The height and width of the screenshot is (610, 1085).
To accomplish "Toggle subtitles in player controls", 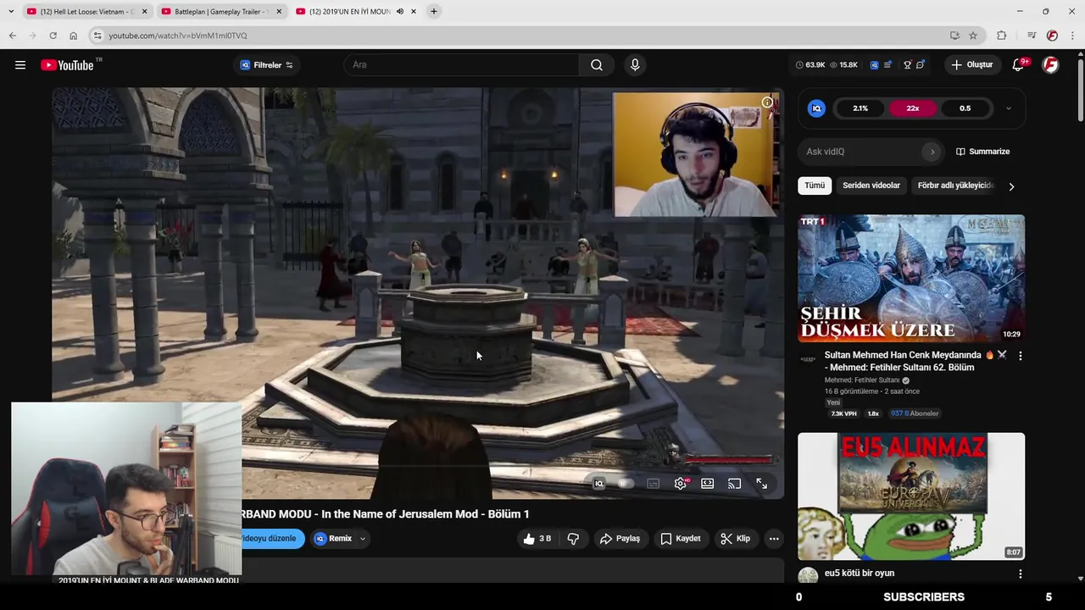I will pyautogui.click(x=653, y=484).
